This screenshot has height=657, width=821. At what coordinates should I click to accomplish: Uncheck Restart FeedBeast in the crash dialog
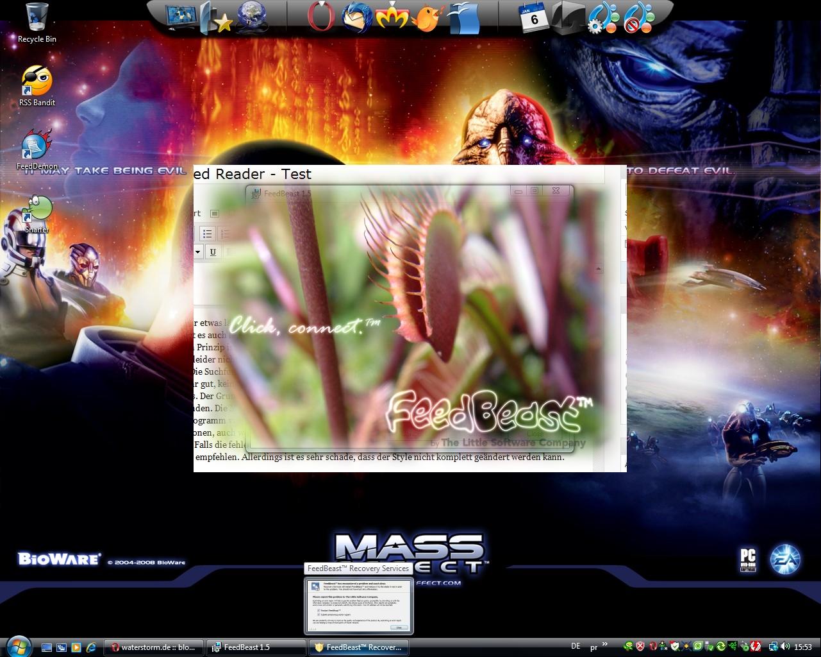[319, 611]
